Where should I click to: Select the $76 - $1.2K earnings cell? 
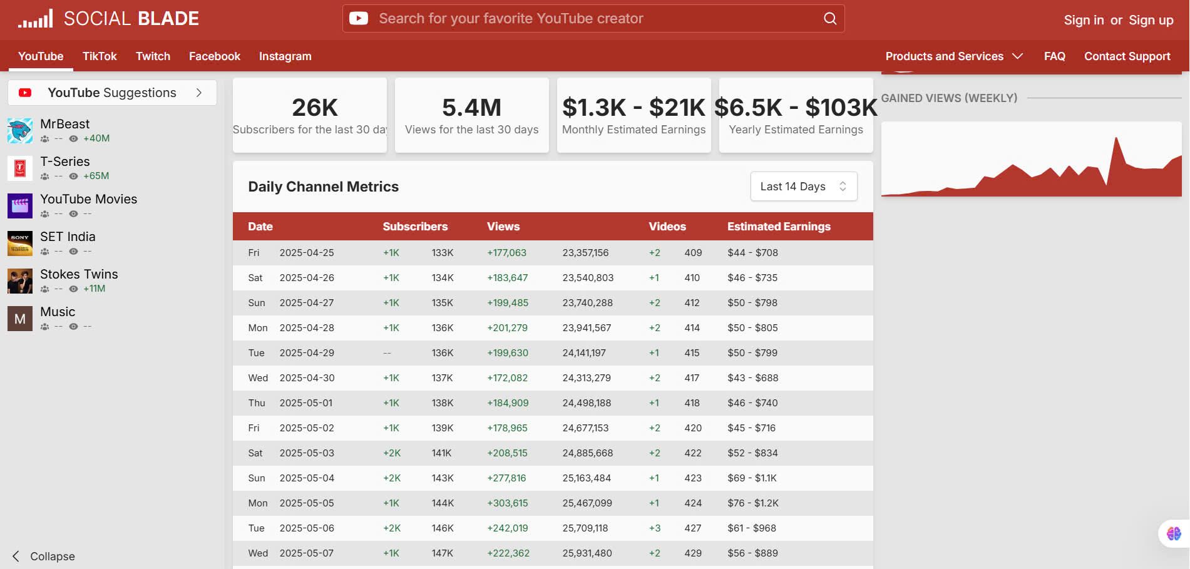click(x=753, y=503)
